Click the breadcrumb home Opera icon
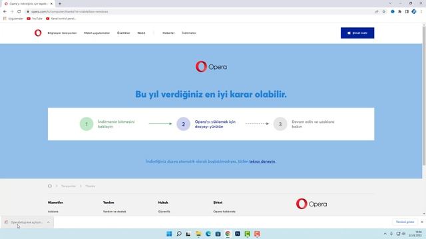426x239 pixels. coord(50,186)
